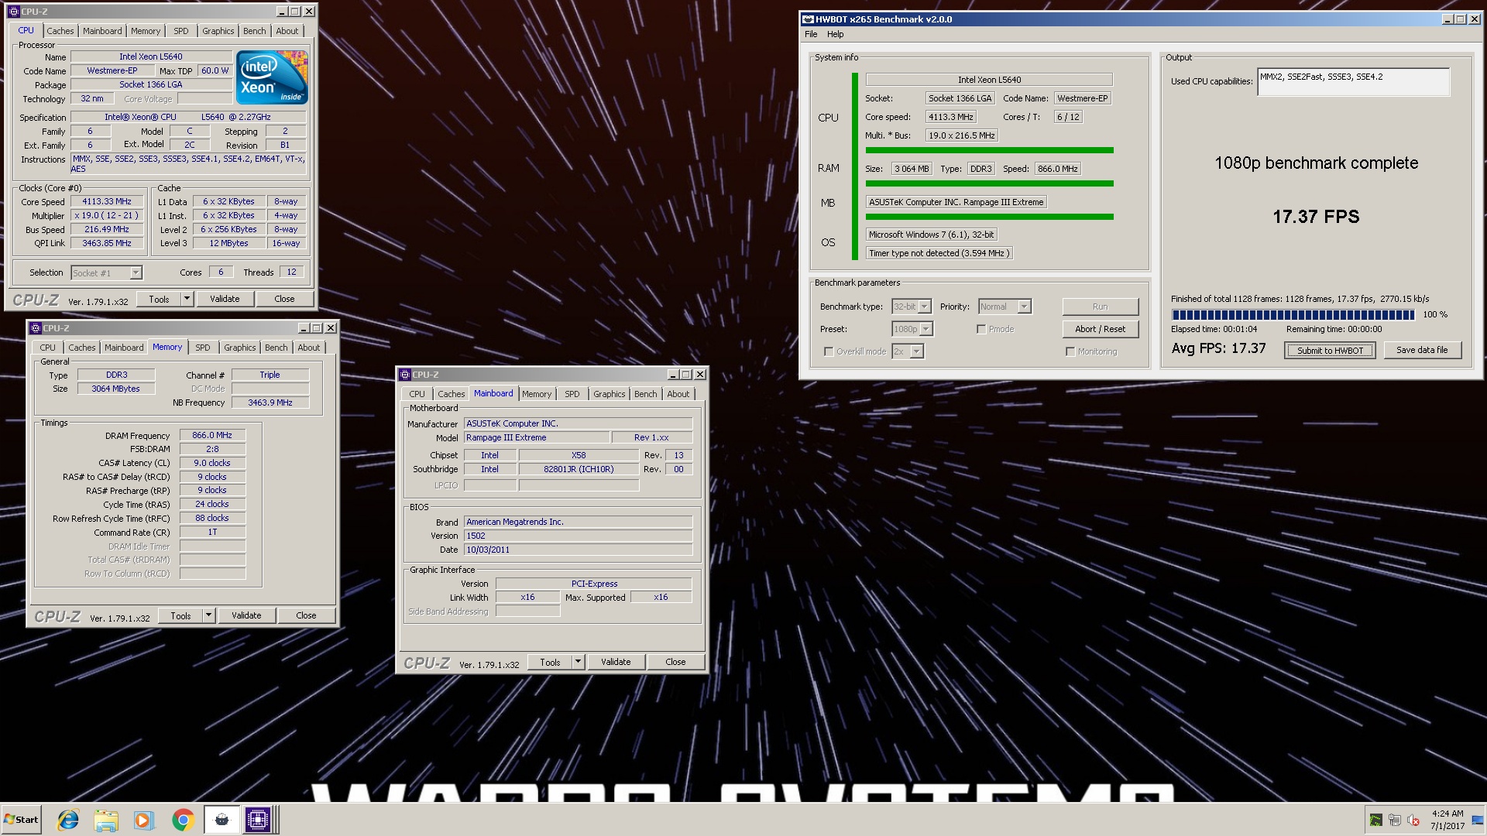Click the BIOS Version 1502 field
Image resolution: width=1487 pixels, height=836 pixels.
point(578,536)
